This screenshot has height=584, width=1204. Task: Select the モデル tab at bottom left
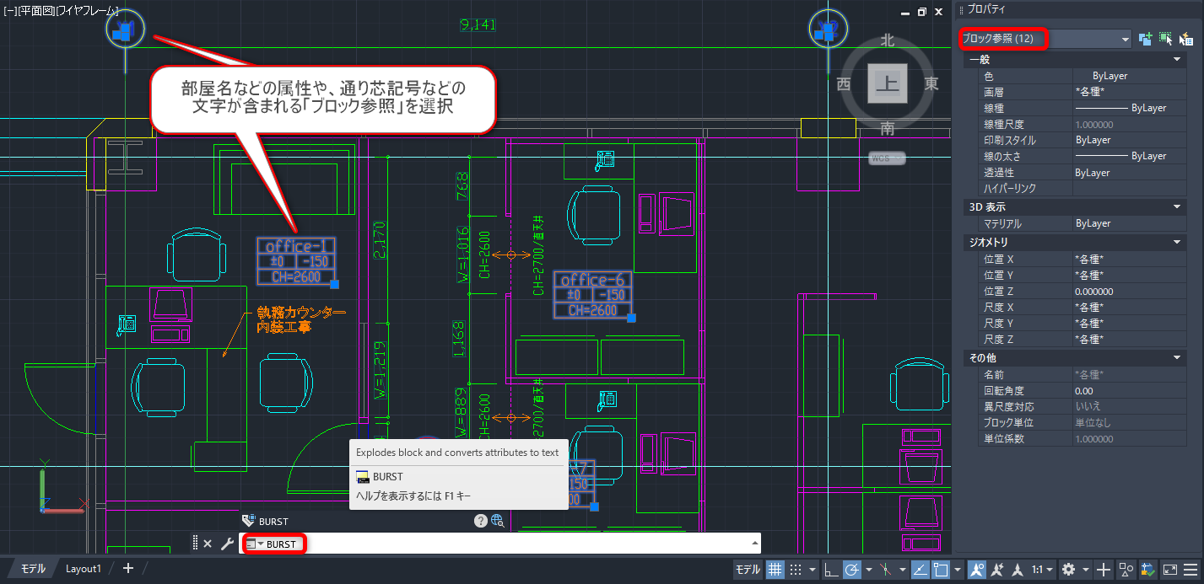[x=33, y=569]
